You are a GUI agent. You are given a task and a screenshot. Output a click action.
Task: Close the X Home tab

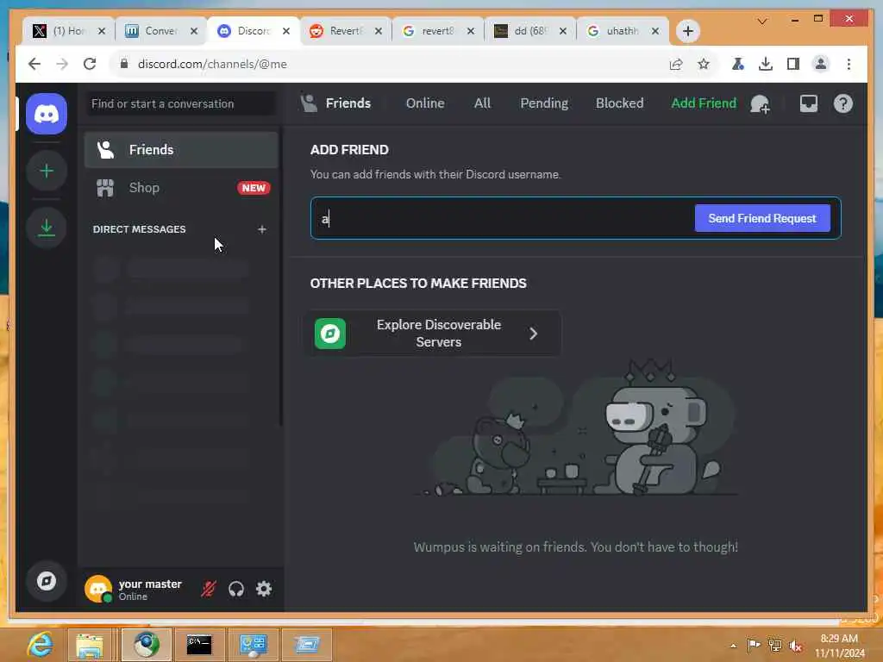point(102,31)
